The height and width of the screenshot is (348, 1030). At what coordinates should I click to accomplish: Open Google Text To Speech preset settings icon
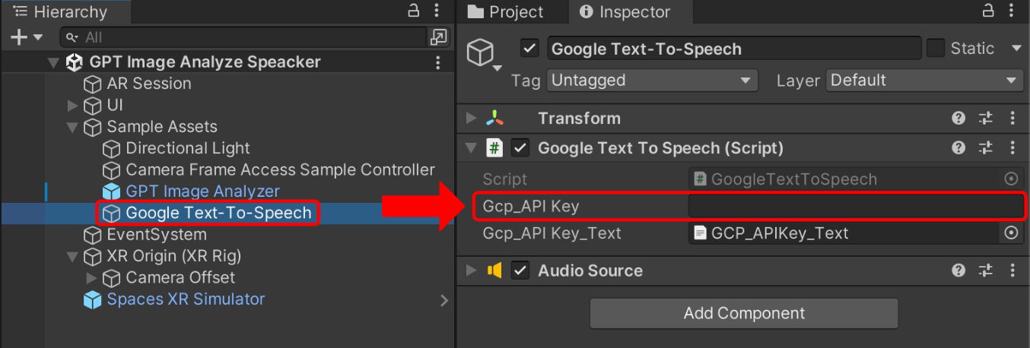985,148
